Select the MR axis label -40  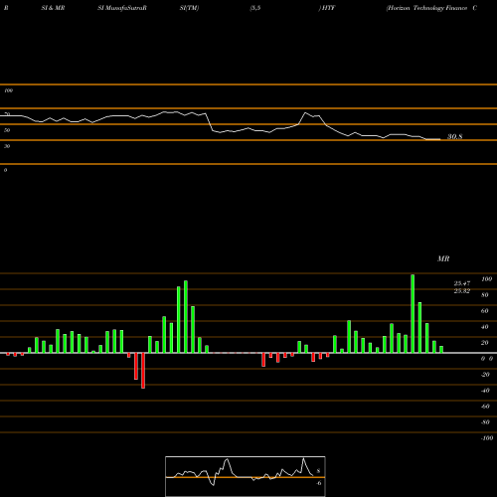pos(485,391)
